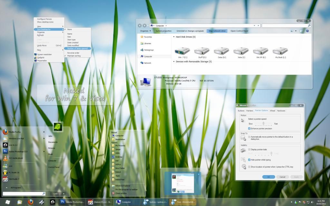Click the green leaf user picture
Viewport: 330px width, 206px height.
point(58,127)
